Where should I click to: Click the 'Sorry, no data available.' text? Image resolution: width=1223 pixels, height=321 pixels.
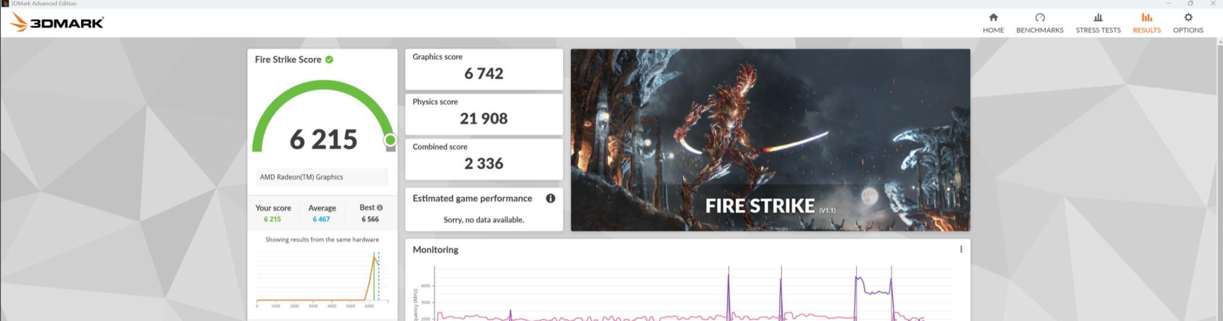coord(484,220)
